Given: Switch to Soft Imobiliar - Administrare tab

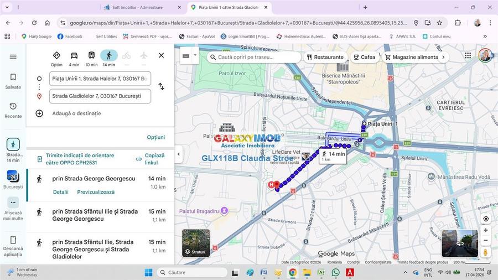Looking at the screenshot, I should 142,8.
